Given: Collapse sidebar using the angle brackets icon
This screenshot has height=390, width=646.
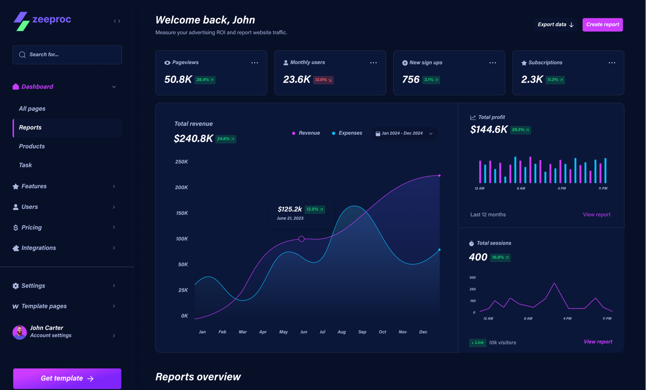Looking at the screenshot, I should point(117,21).
